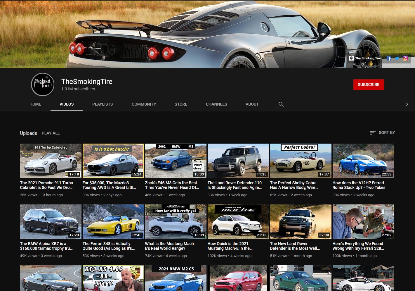The height and width of the screenshot is (291, 415).
Task: Search the channel with magnifier icon
Action: pyautogui.click(x=281, y=104)
